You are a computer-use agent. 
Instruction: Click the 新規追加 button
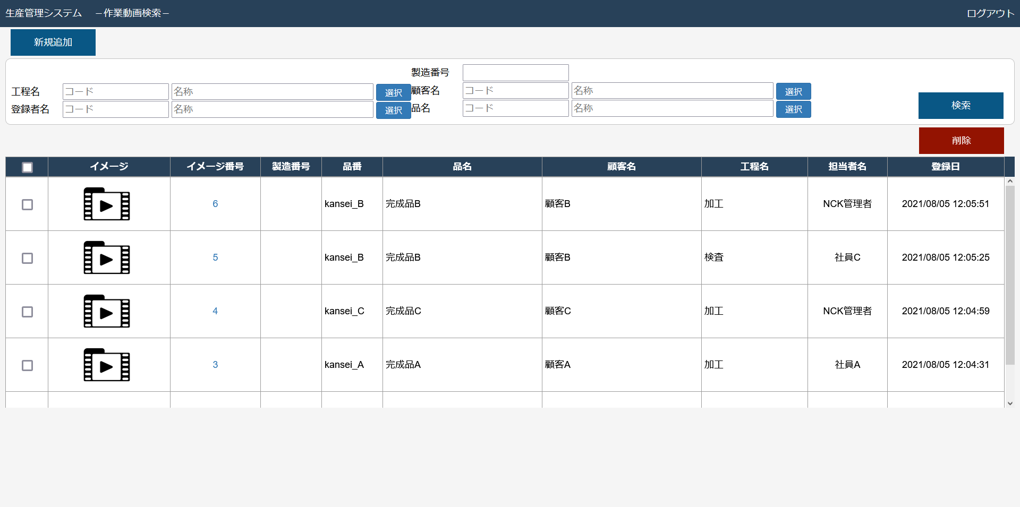pos(53,42)
